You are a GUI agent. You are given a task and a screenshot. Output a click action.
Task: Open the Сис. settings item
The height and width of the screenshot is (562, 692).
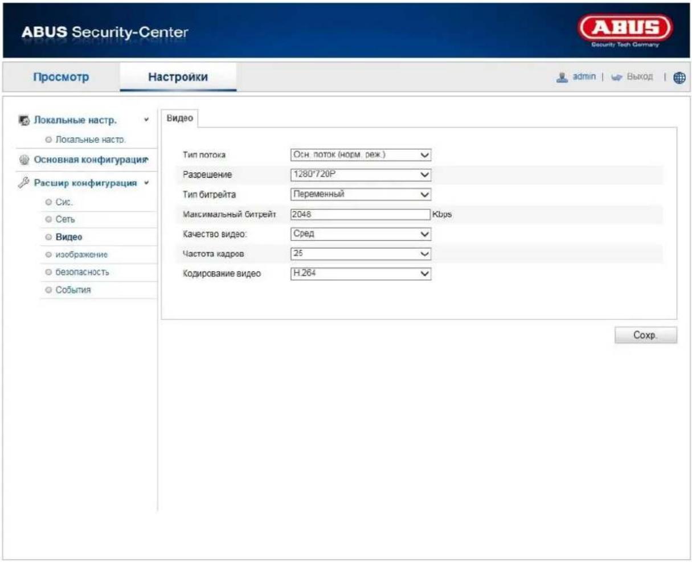point(64,202)
